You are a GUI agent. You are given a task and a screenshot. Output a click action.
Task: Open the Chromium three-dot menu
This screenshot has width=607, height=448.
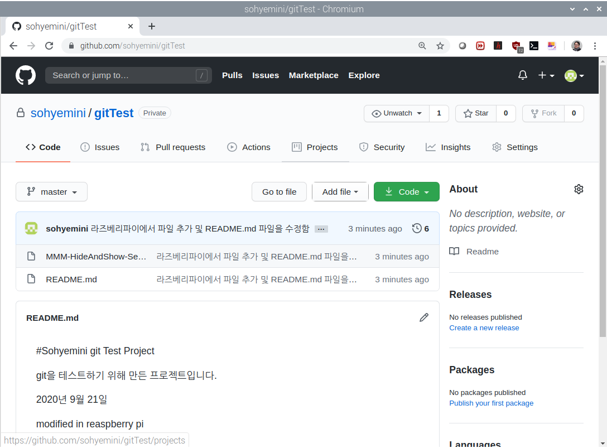point(595,46)
